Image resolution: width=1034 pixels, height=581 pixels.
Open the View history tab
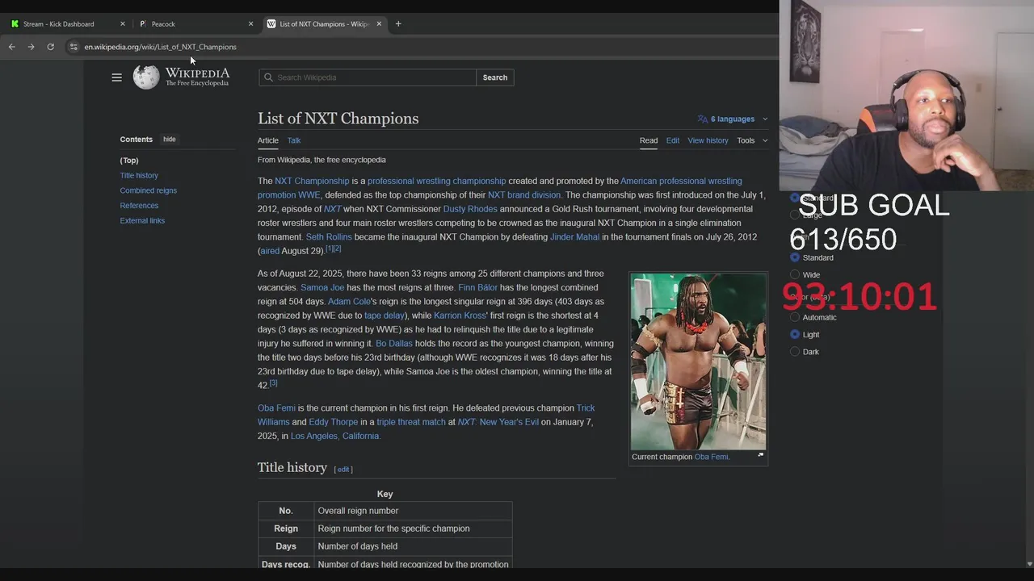click(708, 140)
